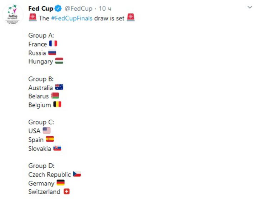Click the Australia flag emoji
The height and width of the screenshot is (199, 260).
click(x=59, y=87)
